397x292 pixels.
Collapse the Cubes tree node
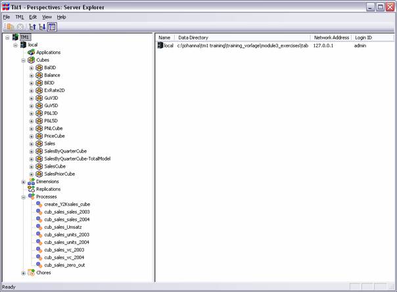click(x=23, y=60)
